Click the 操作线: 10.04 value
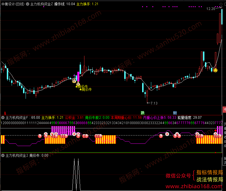 pos(65,4)
